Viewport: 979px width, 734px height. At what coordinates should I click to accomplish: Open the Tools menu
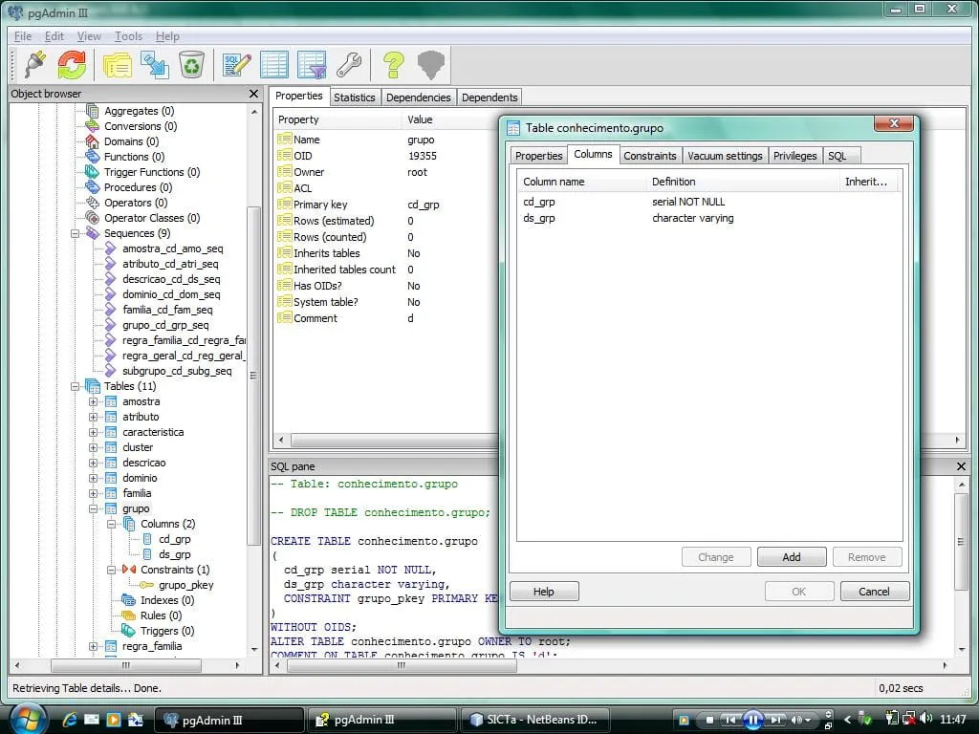(128, 36)
